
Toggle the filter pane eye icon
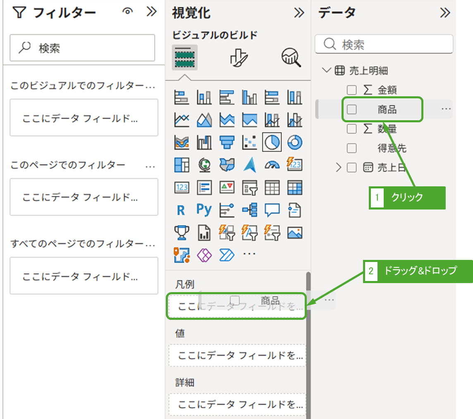click(128, 12)
